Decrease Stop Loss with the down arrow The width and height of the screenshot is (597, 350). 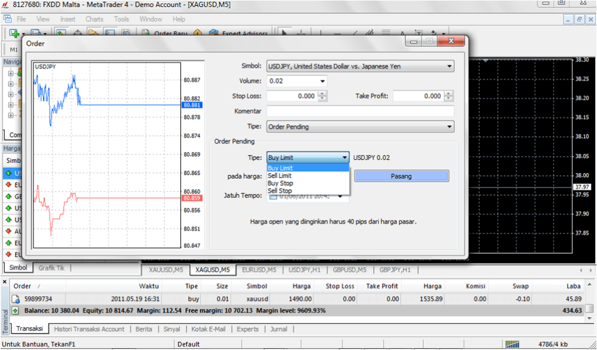click(322, 98)
